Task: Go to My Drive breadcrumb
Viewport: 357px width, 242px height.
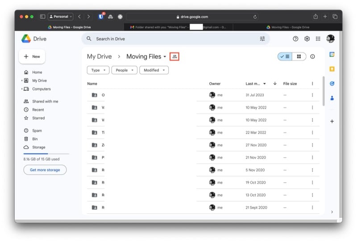Action: 99,57
